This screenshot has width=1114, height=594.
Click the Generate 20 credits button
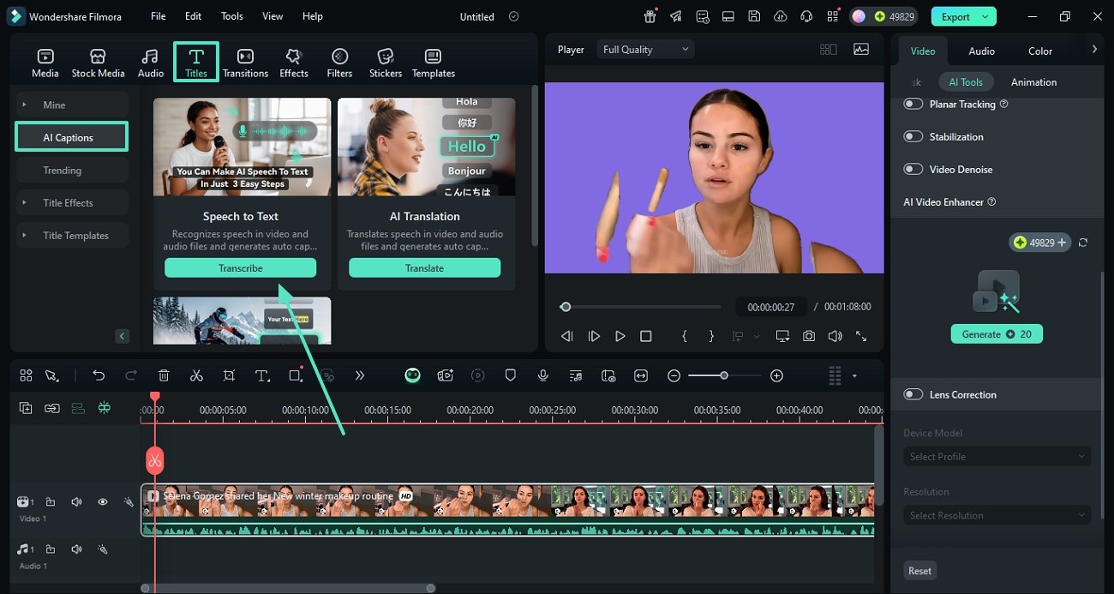(x=997, y=334)
